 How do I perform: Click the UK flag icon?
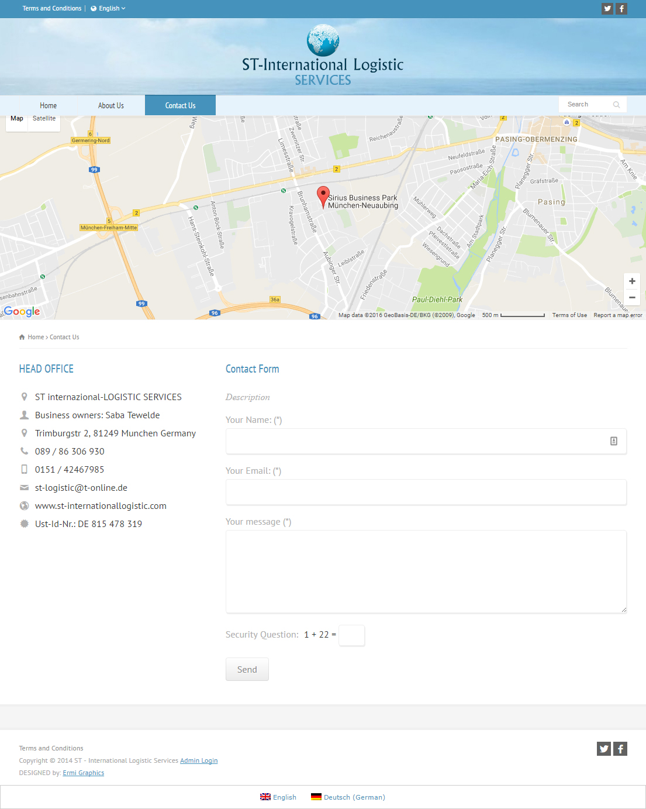pos(265,797)
